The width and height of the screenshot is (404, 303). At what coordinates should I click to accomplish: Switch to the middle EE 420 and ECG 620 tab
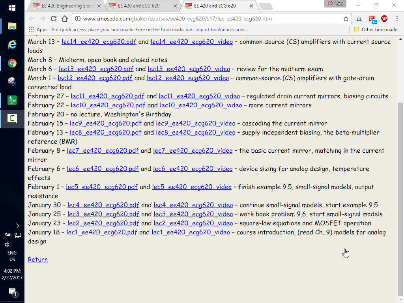tap(142, 6)
